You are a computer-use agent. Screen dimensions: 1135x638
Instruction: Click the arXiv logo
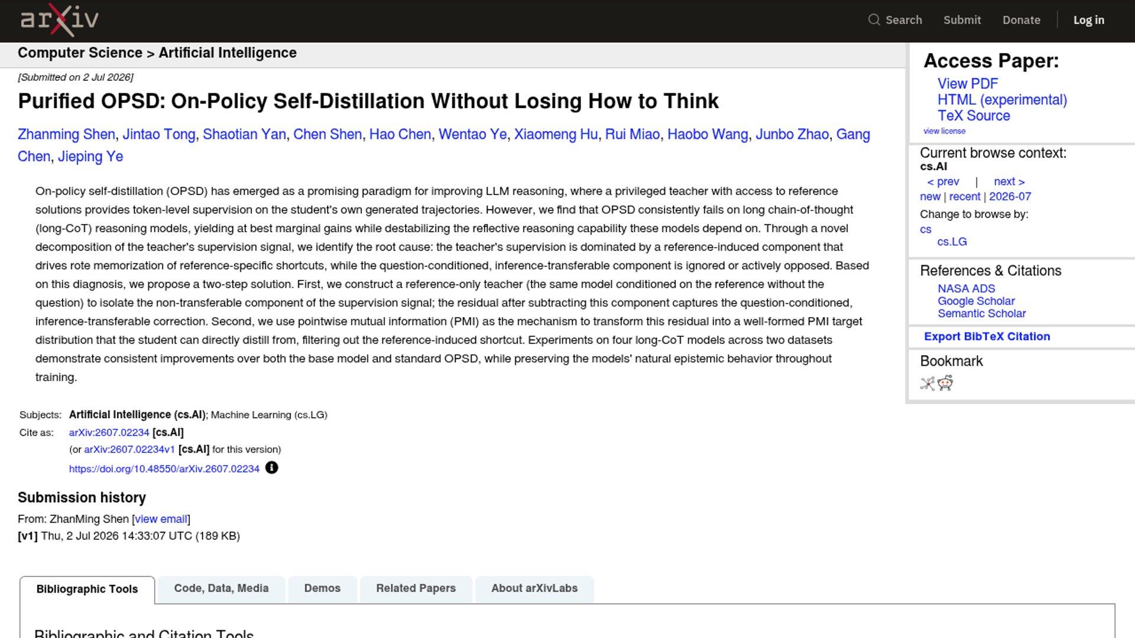59,20
